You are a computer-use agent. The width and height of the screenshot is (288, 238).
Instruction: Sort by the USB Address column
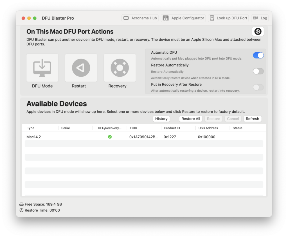tap(208, 128)
